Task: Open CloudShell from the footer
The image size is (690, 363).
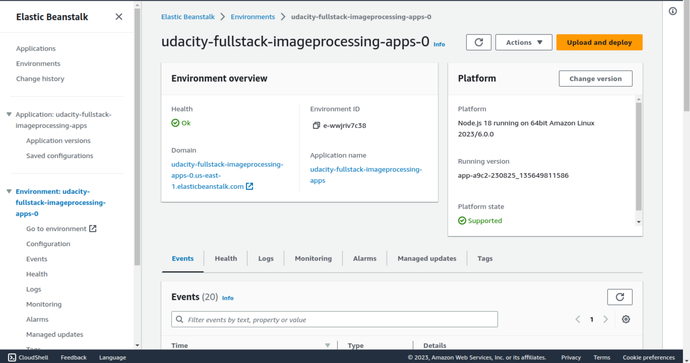Action: (x=28, y=357)
